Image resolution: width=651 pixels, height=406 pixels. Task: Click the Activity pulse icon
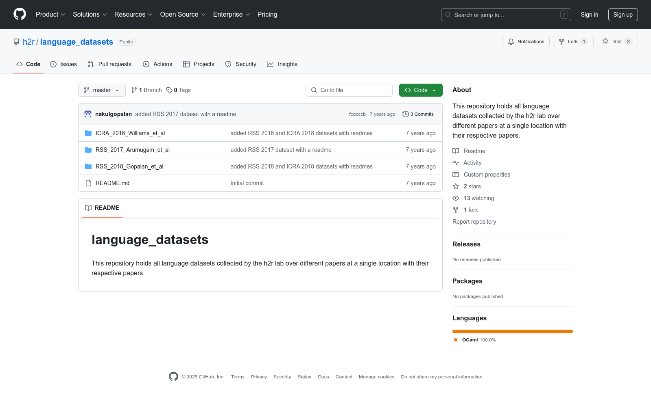[x=456, y=163]
